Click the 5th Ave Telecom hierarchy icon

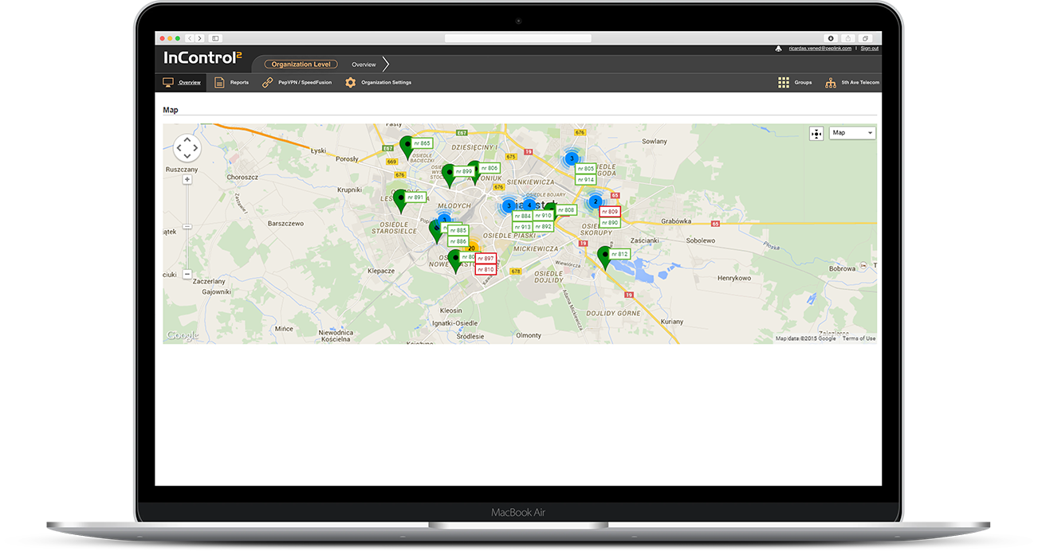pos(831,82)
